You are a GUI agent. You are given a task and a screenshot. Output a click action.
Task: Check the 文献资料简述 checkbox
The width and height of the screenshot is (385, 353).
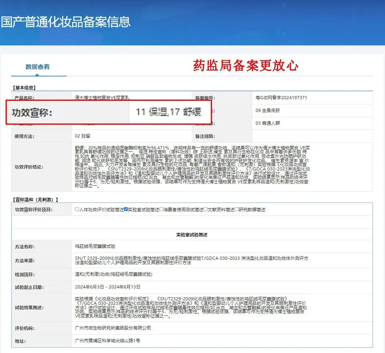[x=206, y=209]
